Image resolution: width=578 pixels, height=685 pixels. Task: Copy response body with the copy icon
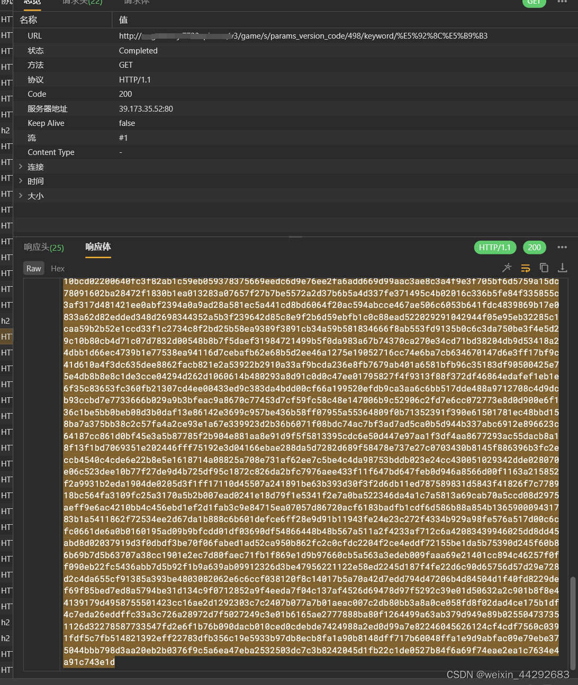(544, 268)
